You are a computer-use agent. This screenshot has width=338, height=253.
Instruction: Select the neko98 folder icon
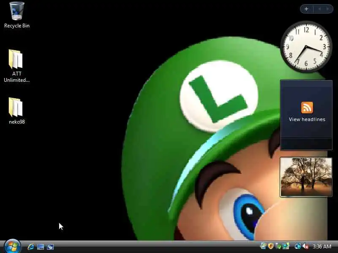click(x=16, y=107)
